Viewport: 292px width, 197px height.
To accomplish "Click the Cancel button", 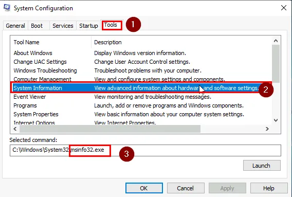I will tap(186, 188).
